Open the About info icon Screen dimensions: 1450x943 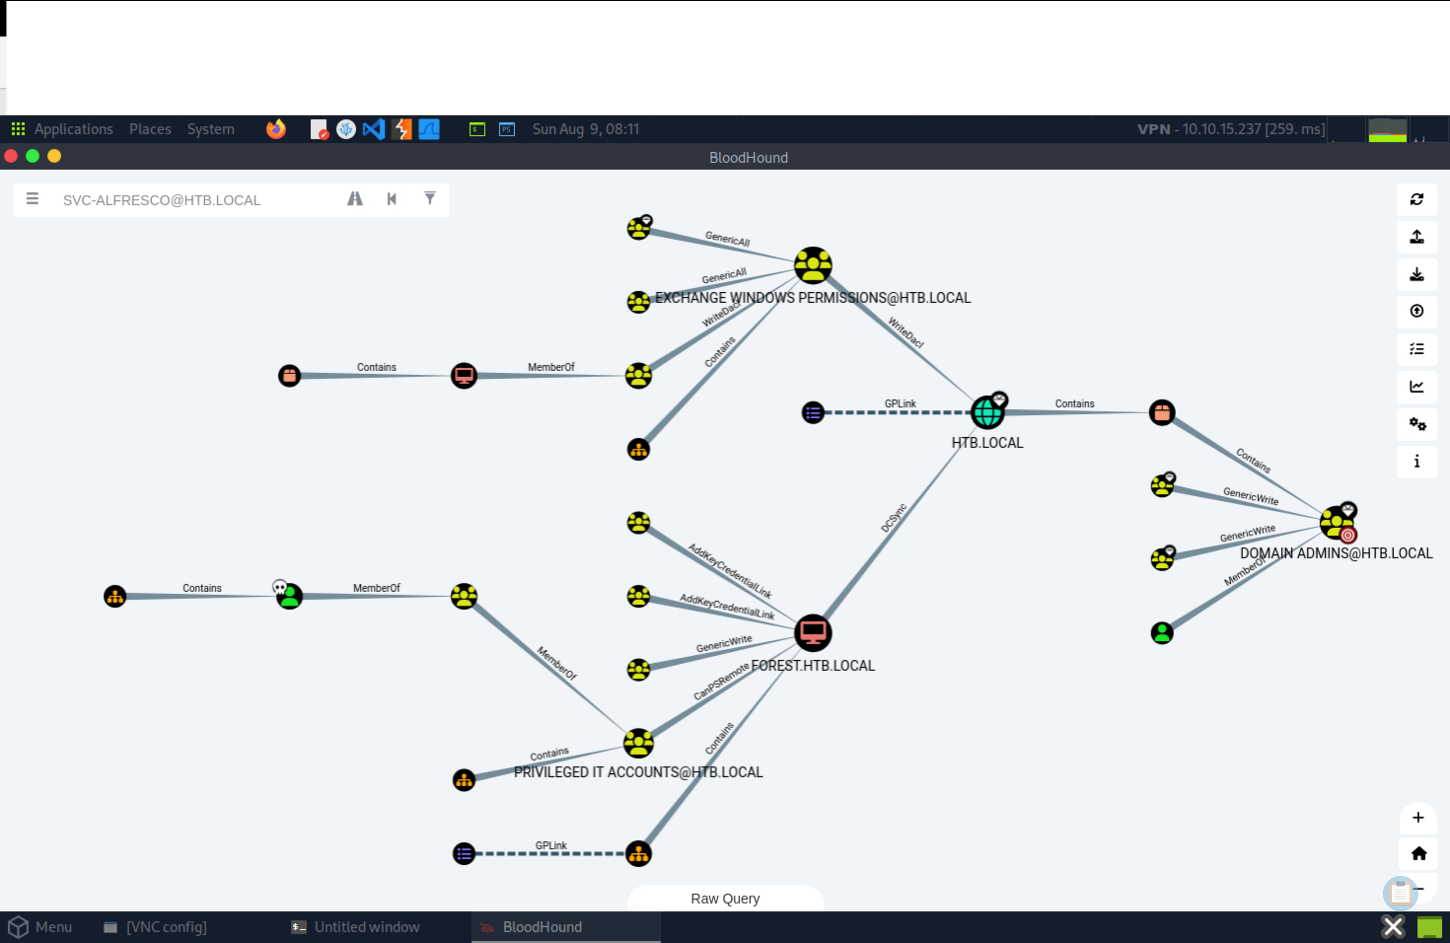point(1417,461)
